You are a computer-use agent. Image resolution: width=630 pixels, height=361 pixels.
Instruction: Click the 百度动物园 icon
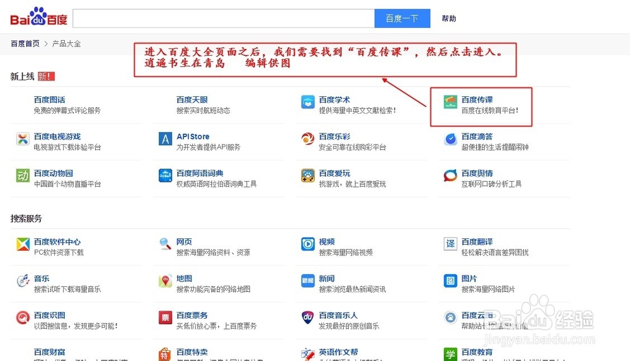23,175
